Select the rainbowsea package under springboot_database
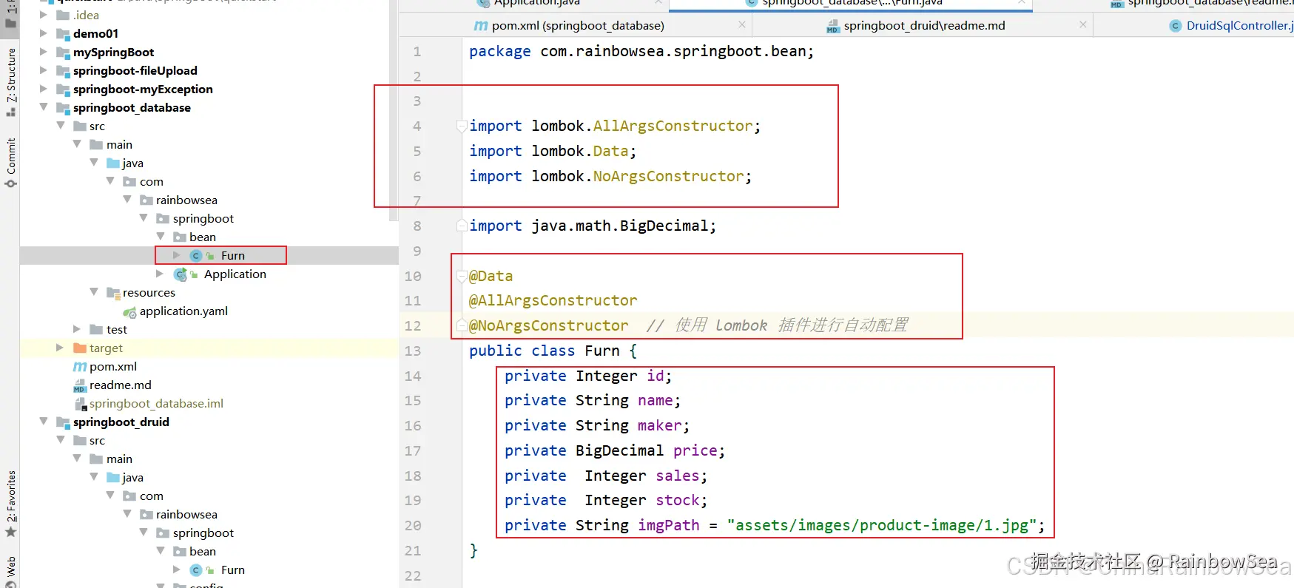This screenshot has width=1294, height=588. pos(186,200)
